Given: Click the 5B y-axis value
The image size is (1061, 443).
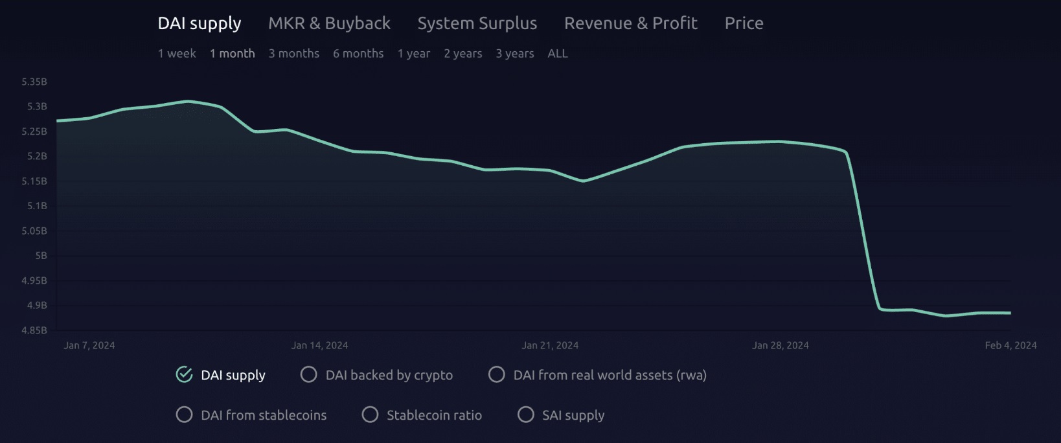Looking at the screenshot, I should pyautogui.click(x=41, y=256).
